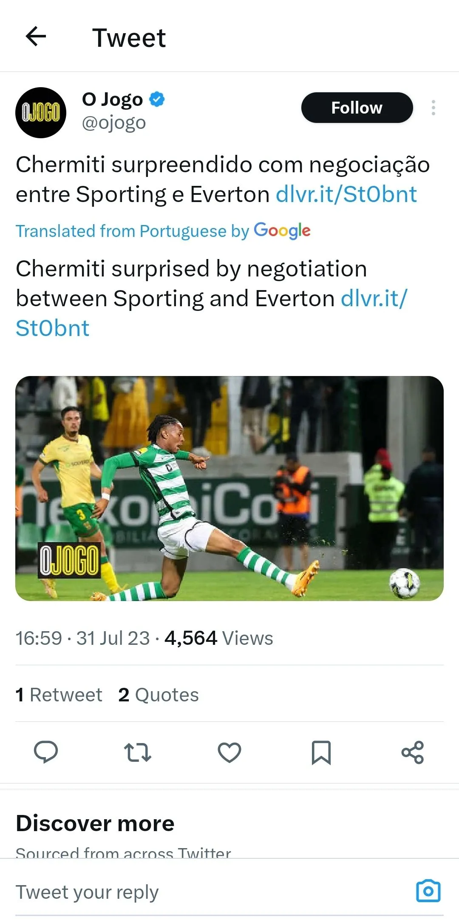Tap Translated from Portuguese by Google
459x923 pixels.
pos(163,231)
